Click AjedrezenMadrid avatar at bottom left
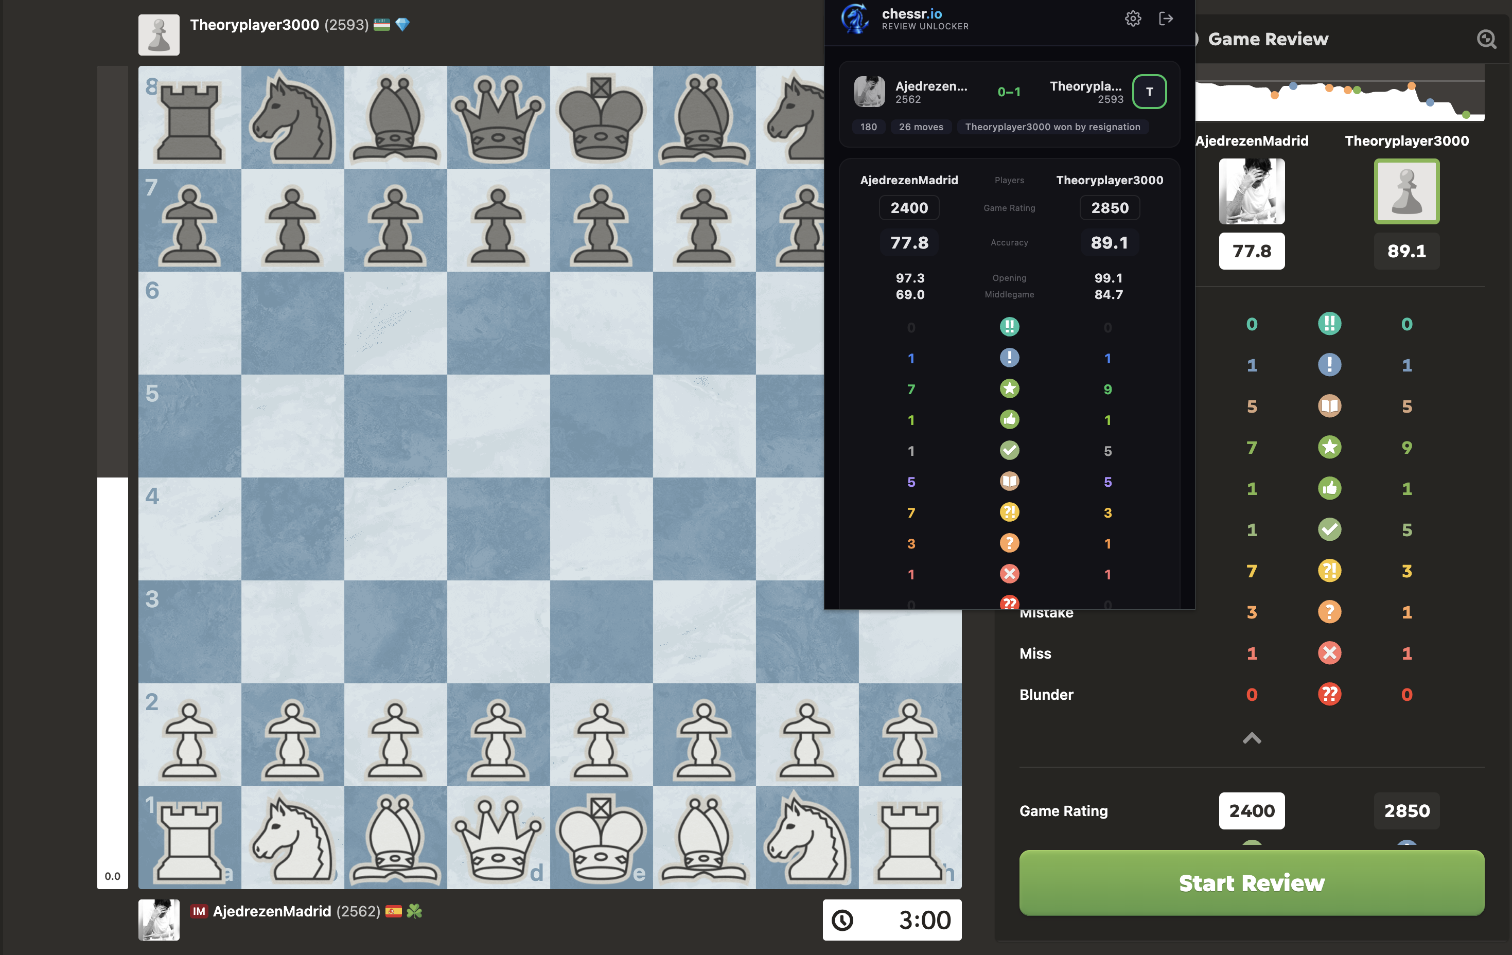 [x=159, y=920]
